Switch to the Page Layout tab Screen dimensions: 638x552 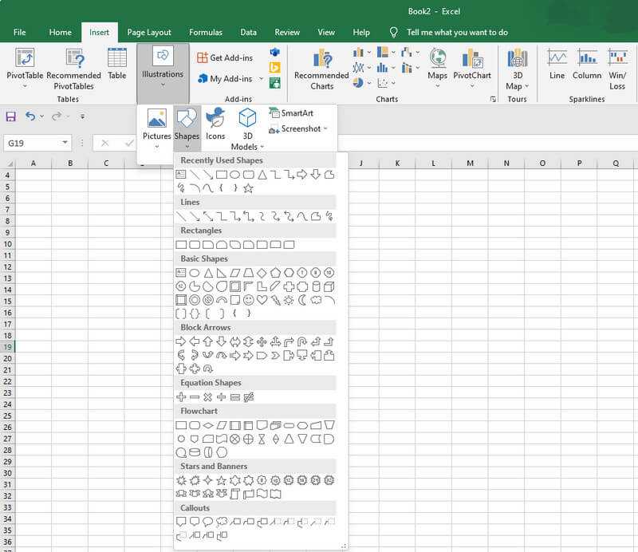coord(149,32)
